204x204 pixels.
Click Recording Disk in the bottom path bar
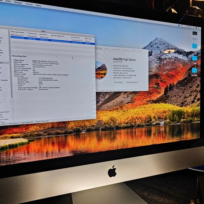pyautogui.click(x=42, y=122)
